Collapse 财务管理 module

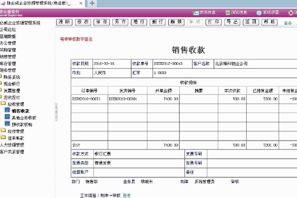(8, 70)
